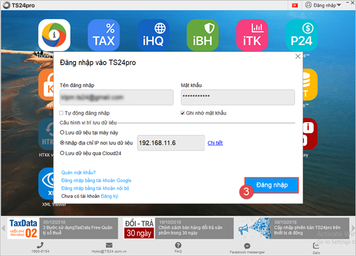The width and height of the screenshot is (356, 256).
Task: Click the orange lock app icon
Action: (46, 85)
